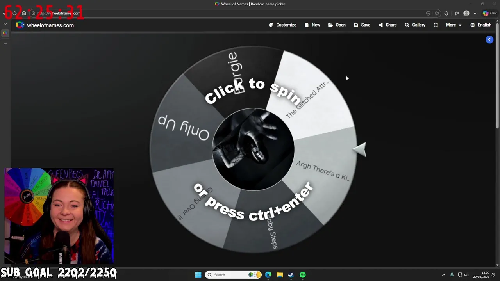Open the Customize panel
Viewport: 500px width, 281px height.
point(282,25)
